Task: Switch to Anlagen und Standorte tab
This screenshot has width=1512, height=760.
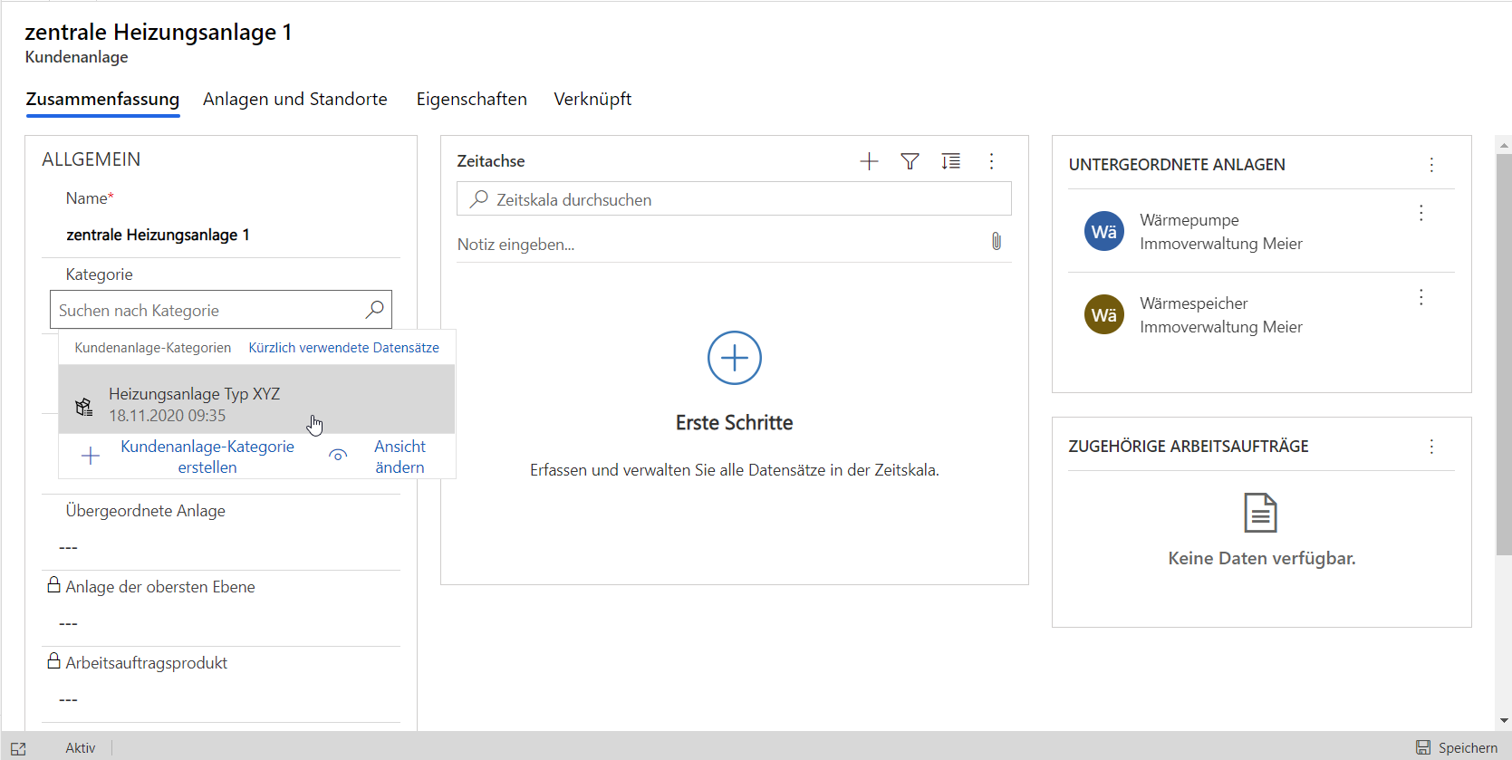Action: tap(294, 99)
